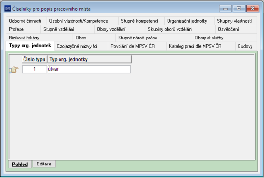
Task: Click the pointing hand row indicator icon
Action: pyautogui.click(x=14, y=69)
